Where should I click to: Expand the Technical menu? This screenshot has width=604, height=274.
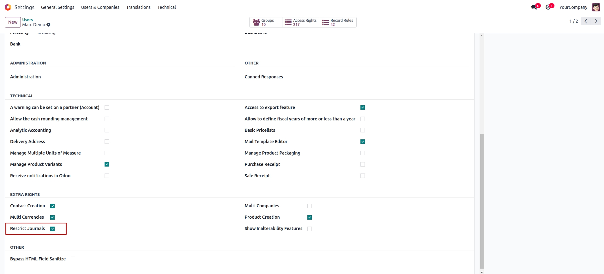coord(166,7)
